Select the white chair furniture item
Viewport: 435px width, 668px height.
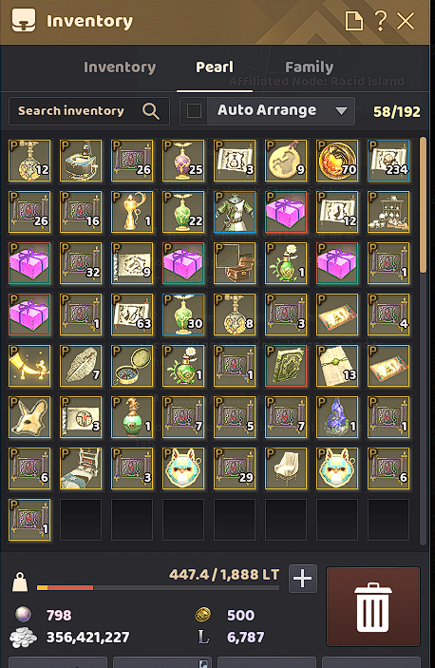click(x=286, y=468)
